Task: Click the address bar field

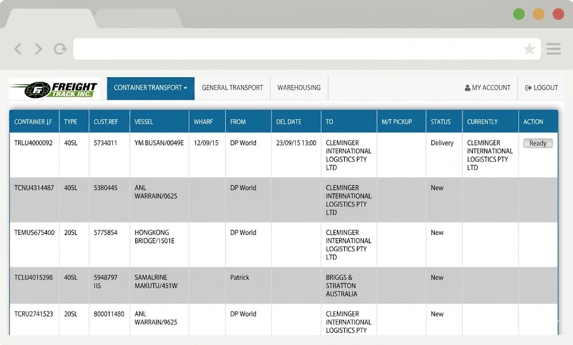Action: [307, 49]
